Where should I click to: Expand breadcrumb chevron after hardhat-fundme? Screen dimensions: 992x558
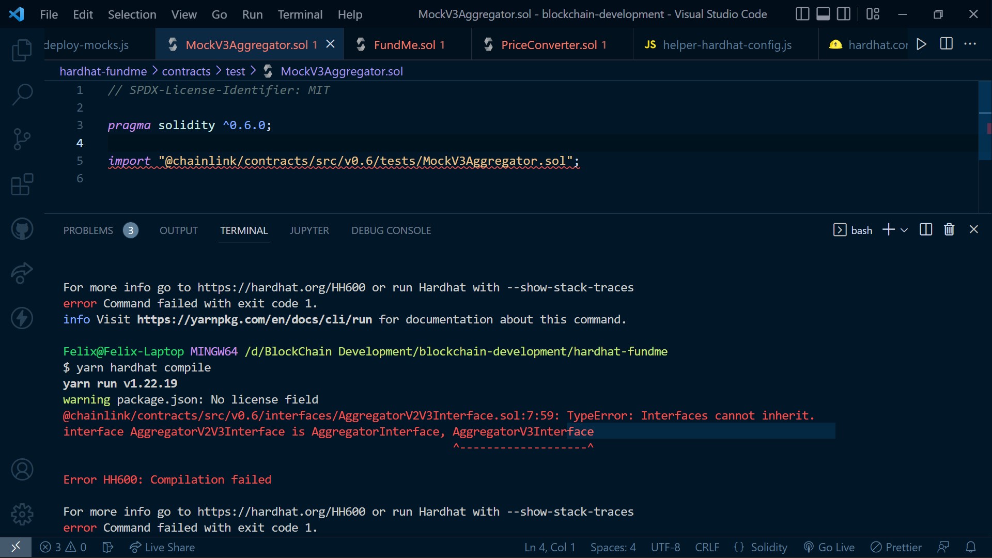154,71
